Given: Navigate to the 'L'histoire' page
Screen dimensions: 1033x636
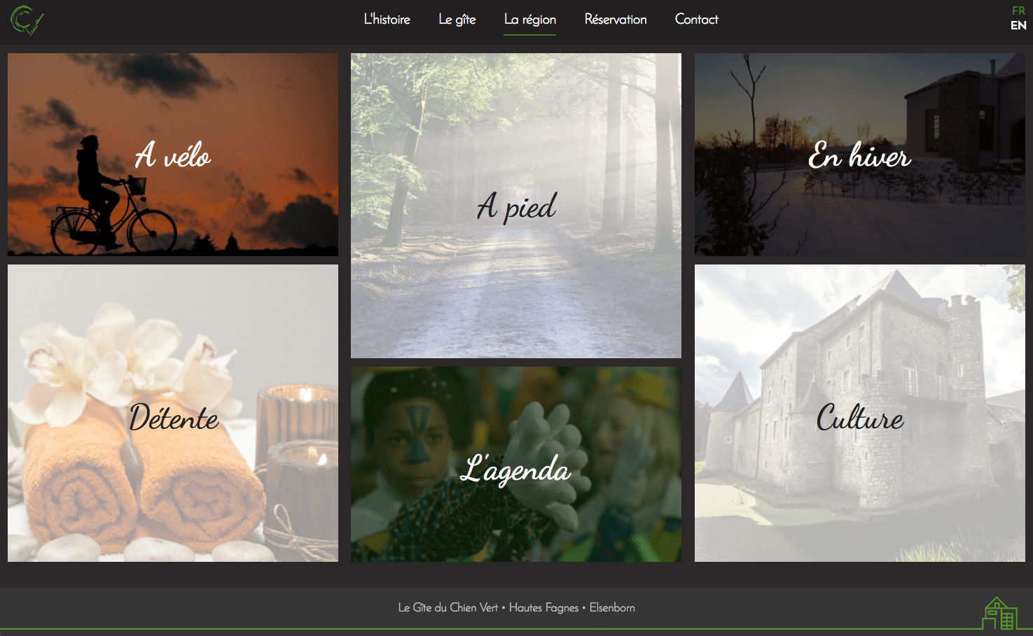Looking at the screenshot, I should (386, 20).
